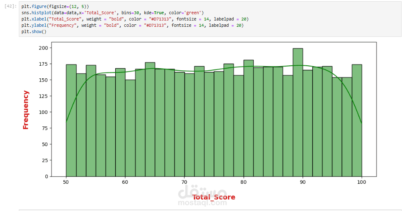Click the 0 tick on y-axis

click(x=47, y=176)
